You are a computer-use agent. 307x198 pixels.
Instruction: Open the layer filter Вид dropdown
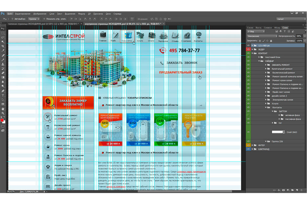256,31
